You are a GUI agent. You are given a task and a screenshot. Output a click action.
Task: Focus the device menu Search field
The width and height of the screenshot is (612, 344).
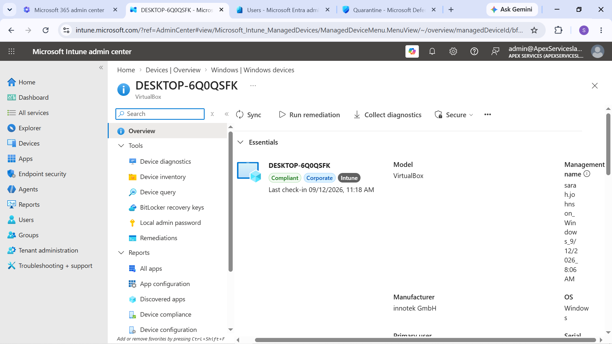[x=160, y=114]
